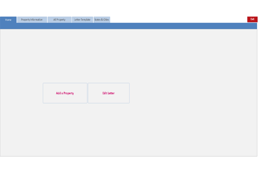The height and width of the screenshot is (195, 260).
Task: Select the Letter Template tab
Action: point(82,20)
